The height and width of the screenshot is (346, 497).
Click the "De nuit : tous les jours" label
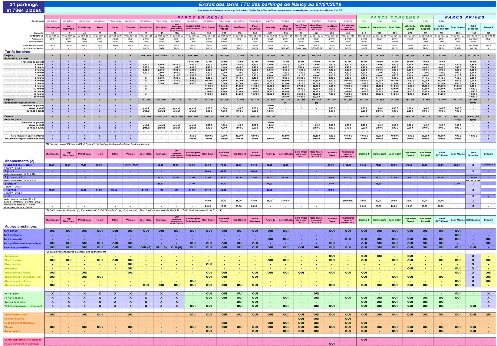click(x=13, y=118)
